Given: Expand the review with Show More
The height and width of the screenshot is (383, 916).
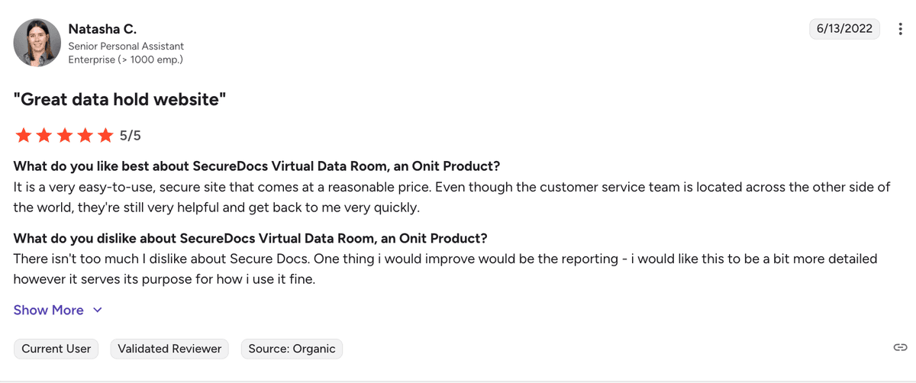Looking at the screenshot, I should pyautogui.click(x=49, y=310).
